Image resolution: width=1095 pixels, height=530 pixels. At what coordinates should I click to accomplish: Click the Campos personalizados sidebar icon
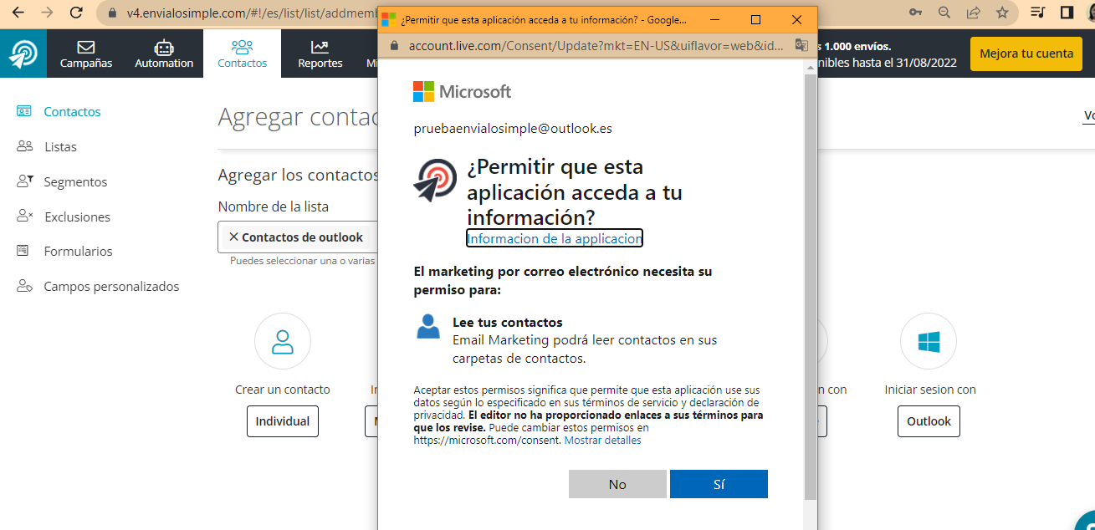pos(24,286)
